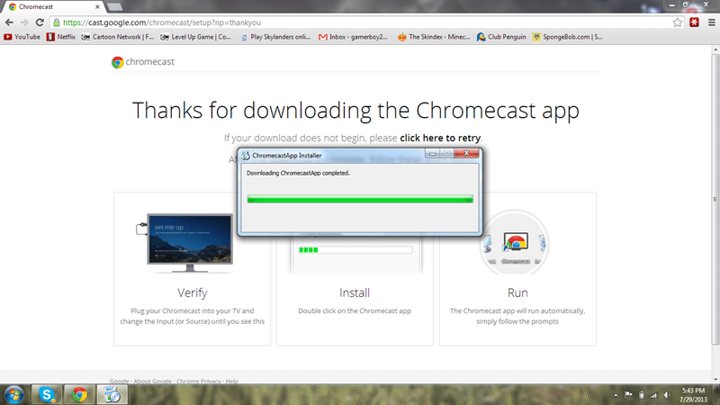
Task: Minimize the ChromecastApp Installer dialog
Action: pos(432,153)
